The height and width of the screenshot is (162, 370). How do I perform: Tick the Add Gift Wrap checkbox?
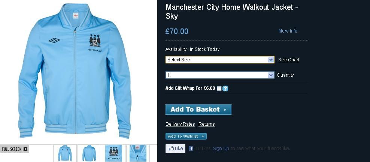coord(219,88)
